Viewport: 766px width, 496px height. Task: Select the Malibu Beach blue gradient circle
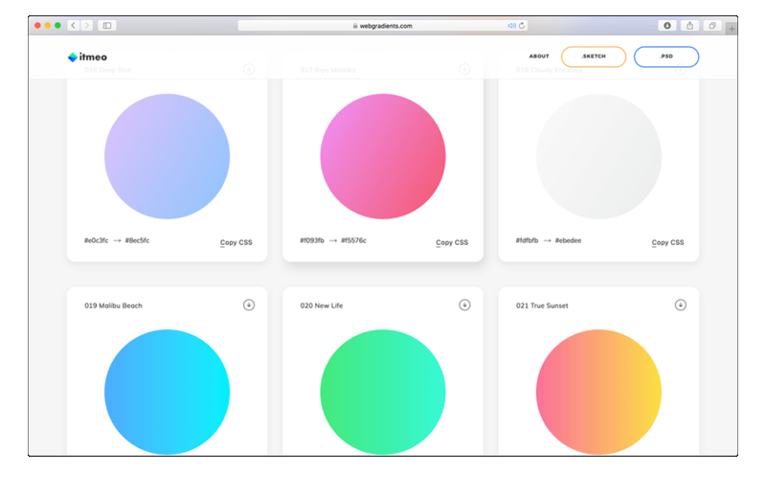click(167, 393)
